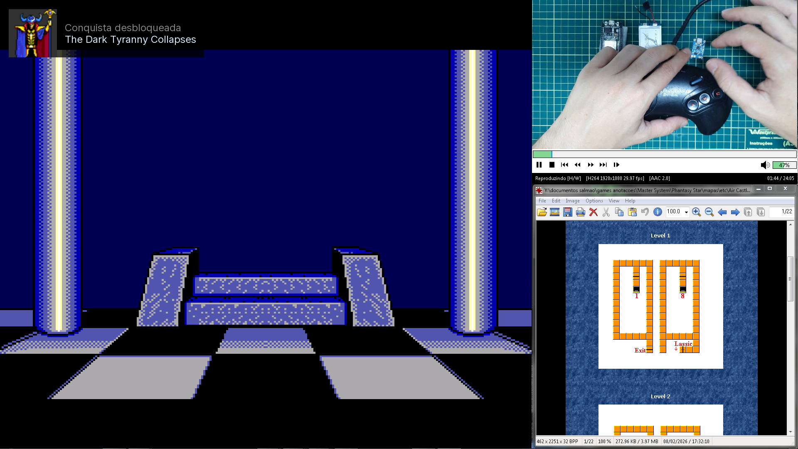Pause the video playback
The height and width of the screenshot is (449, 798).
[x=539, y=165]
